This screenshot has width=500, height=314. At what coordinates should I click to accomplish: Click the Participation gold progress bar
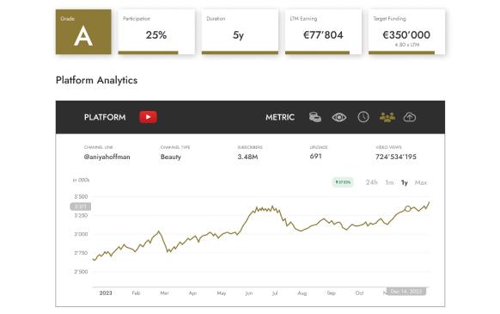pyautogui.click(x=148, y=52)
